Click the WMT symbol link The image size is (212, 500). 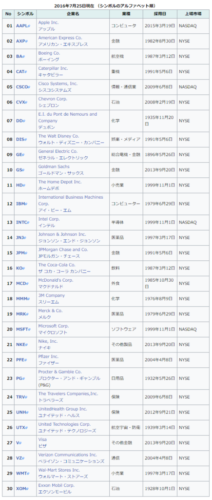(x=22, y=474)
